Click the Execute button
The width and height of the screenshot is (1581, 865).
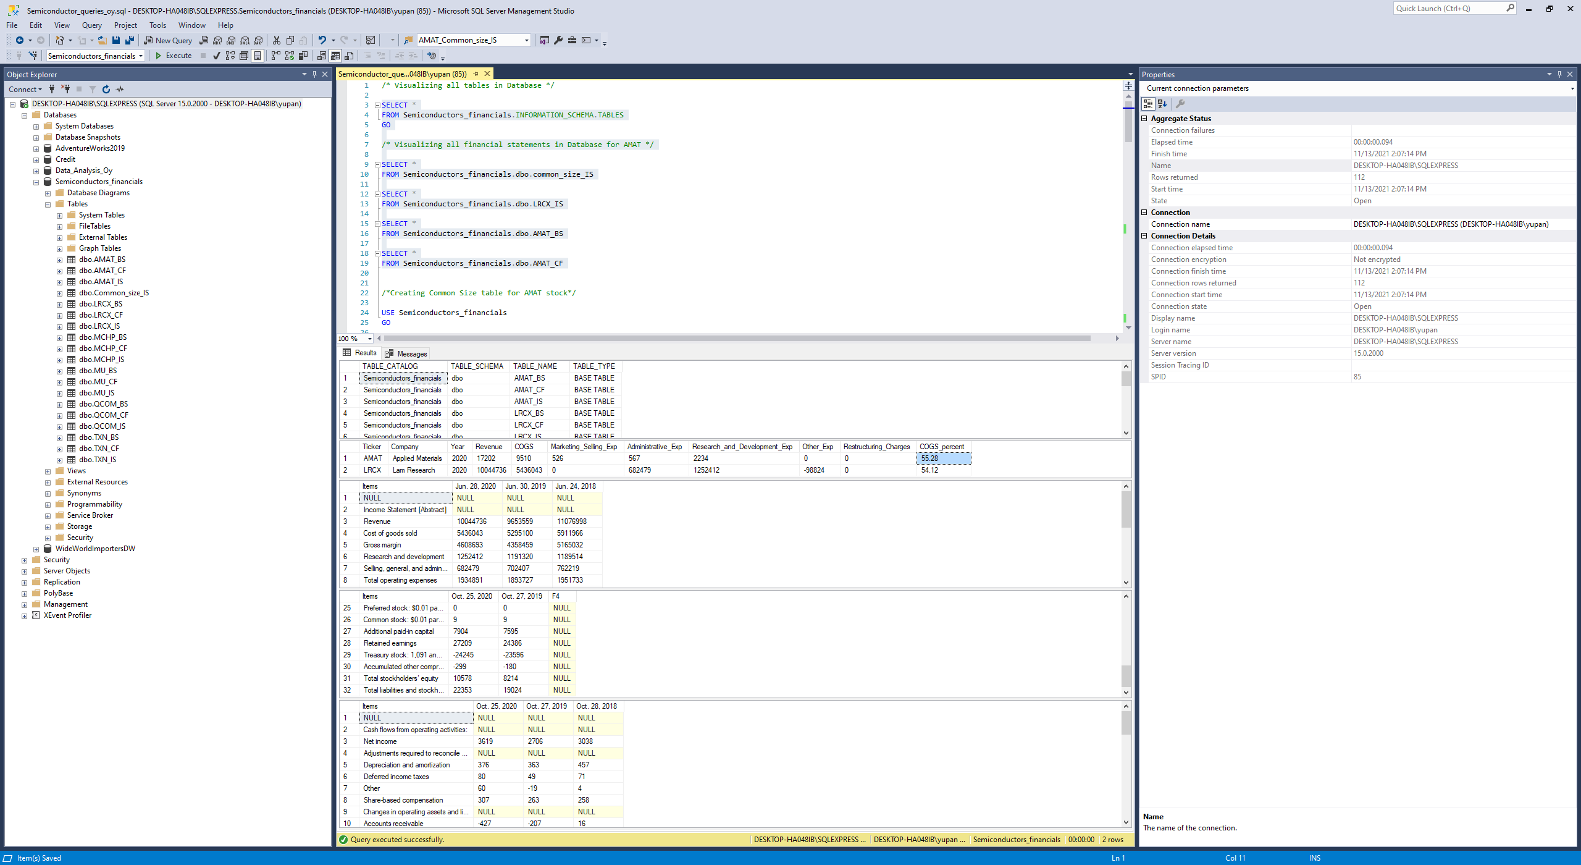pyautogui.click(x=173, y=56)
